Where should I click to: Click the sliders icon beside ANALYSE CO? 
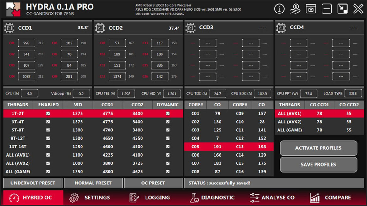(254, 198)
